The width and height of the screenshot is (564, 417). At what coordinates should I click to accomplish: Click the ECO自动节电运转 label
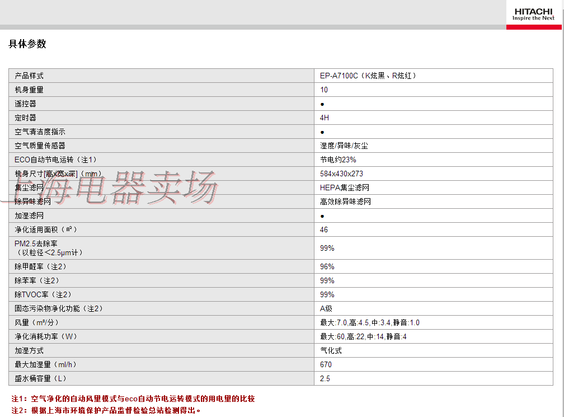click(x=55, y=160)
